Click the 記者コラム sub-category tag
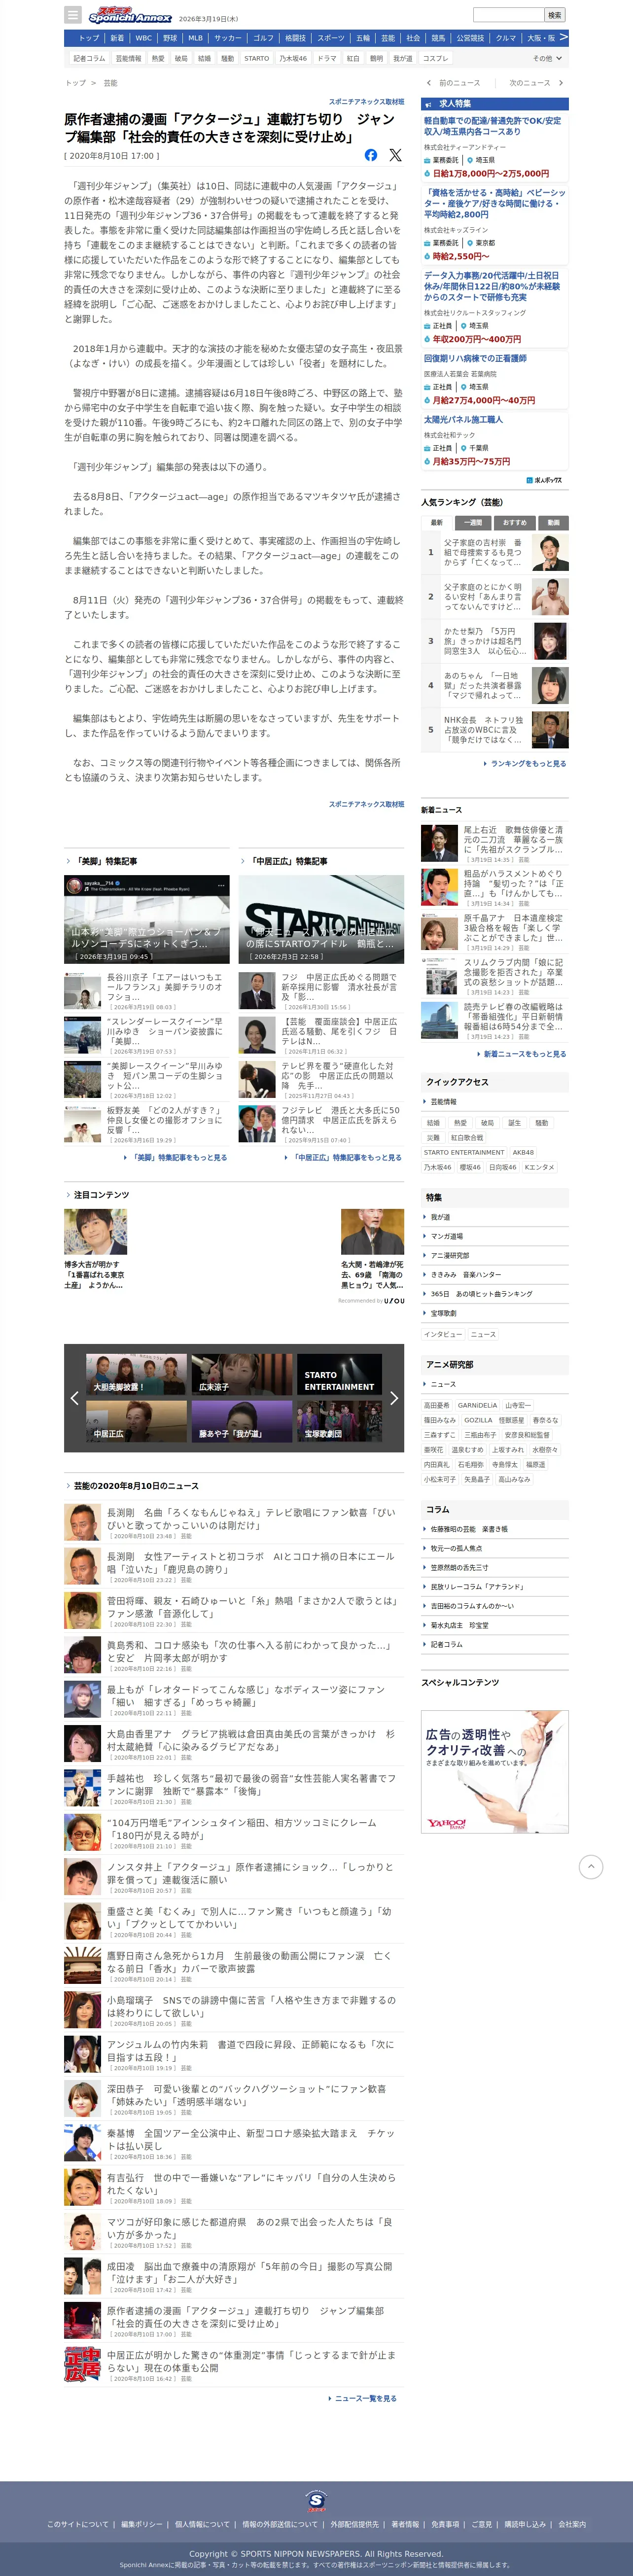 (89, 59)
